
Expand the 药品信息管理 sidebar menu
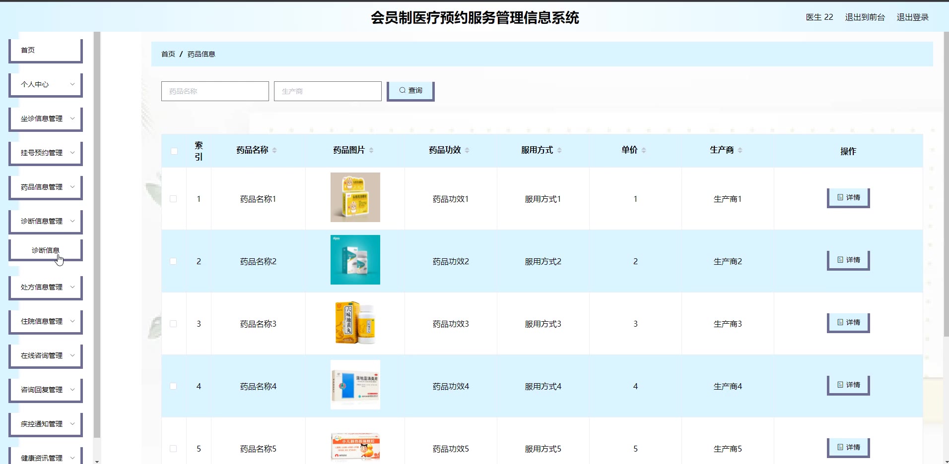pos(46,187)
